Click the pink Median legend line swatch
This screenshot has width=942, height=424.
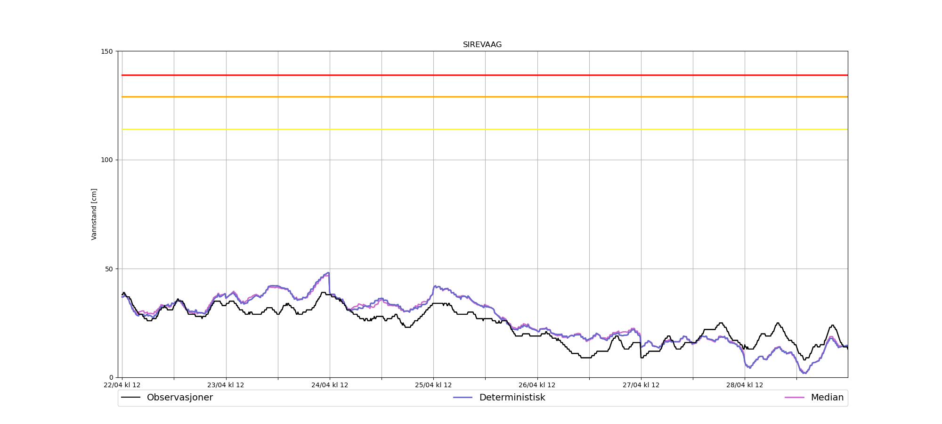pos(794,398)
